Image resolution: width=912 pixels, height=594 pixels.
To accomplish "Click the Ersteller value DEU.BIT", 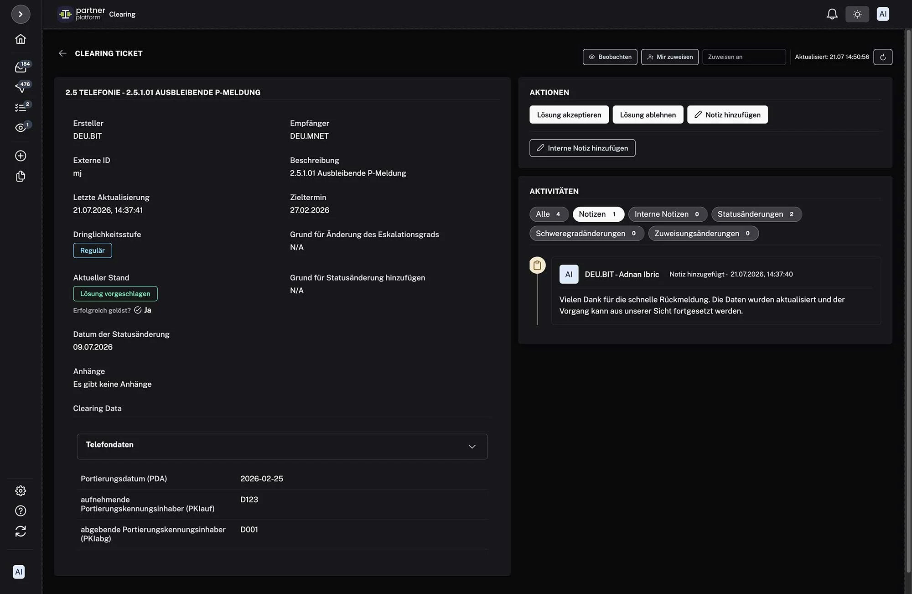I will (88, 136).
